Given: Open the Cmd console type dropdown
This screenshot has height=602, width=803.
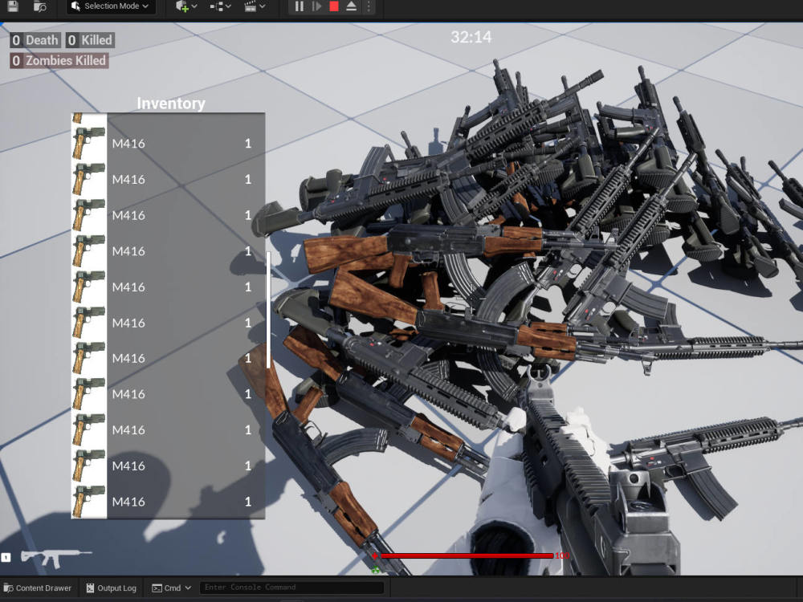Looking at the screenshot, I should click(x=172, y=588).
